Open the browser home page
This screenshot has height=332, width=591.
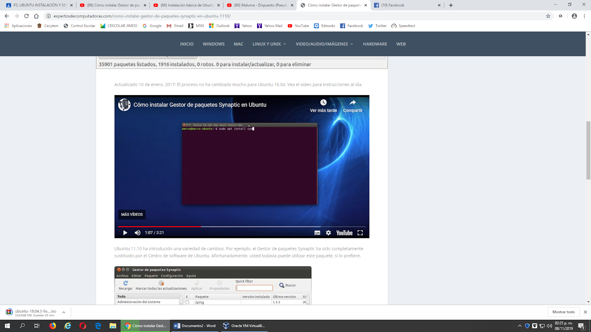click(x=36, y=16)
